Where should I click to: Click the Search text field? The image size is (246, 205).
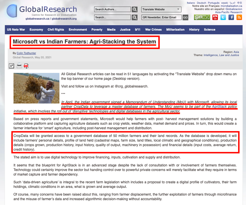(112, 17)
